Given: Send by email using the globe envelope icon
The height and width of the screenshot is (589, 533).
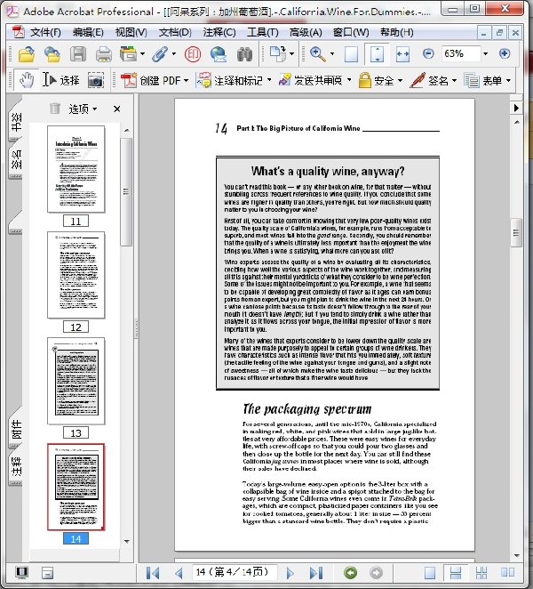Looking at the screenshot, I should pyautogui.click(x=219, y=54).
